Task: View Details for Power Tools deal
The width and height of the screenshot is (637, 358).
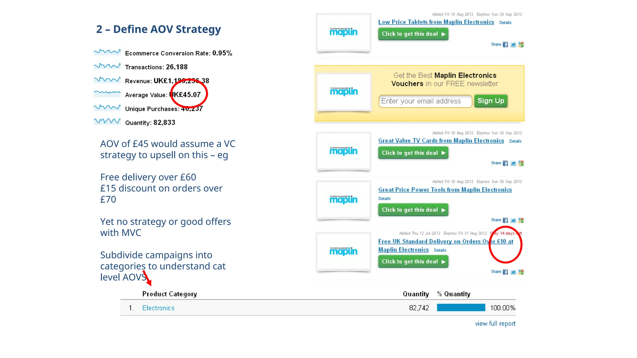Action: point(384,199)
